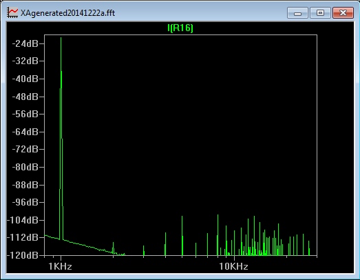Screen dimensions: 360x280
Task: Click the -88dB axis label
Action: click(25, 185)
